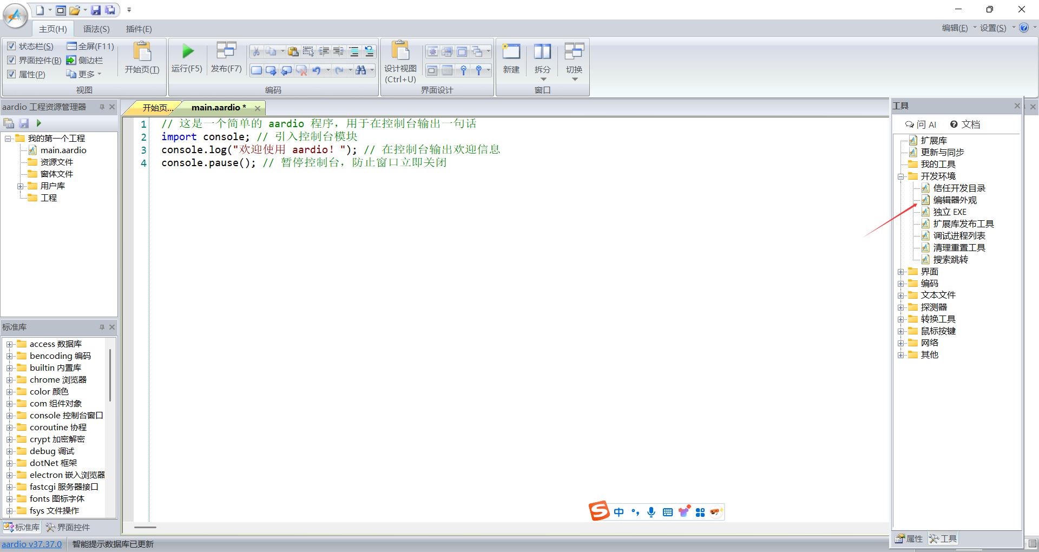
Task: Expand the 界面 folder in tools tree
Action: [x=901, y=272]
